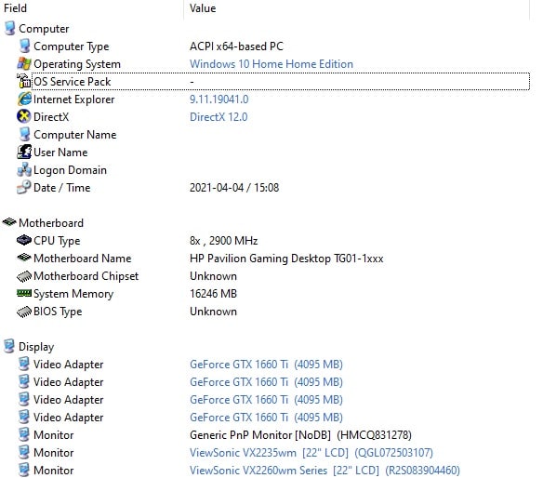Click the Motherboard section icon
543x478 pixels.
pyautogui.click(x=9, y=222)
